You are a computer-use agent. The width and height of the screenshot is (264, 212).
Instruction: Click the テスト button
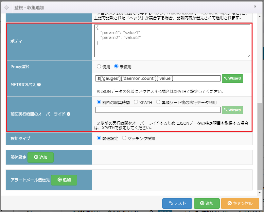(177, 203)
